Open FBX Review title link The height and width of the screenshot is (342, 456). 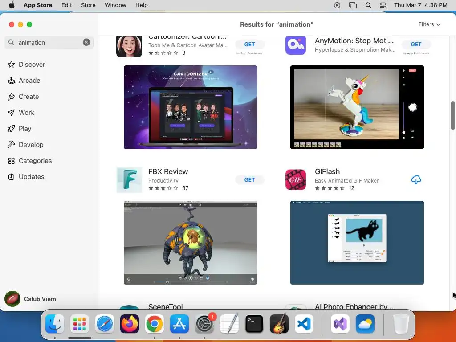point(168,171)
